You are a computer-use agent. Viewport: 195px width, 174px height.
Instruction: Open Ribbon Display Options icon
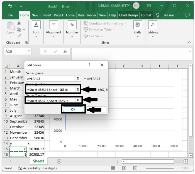point(149,6)
